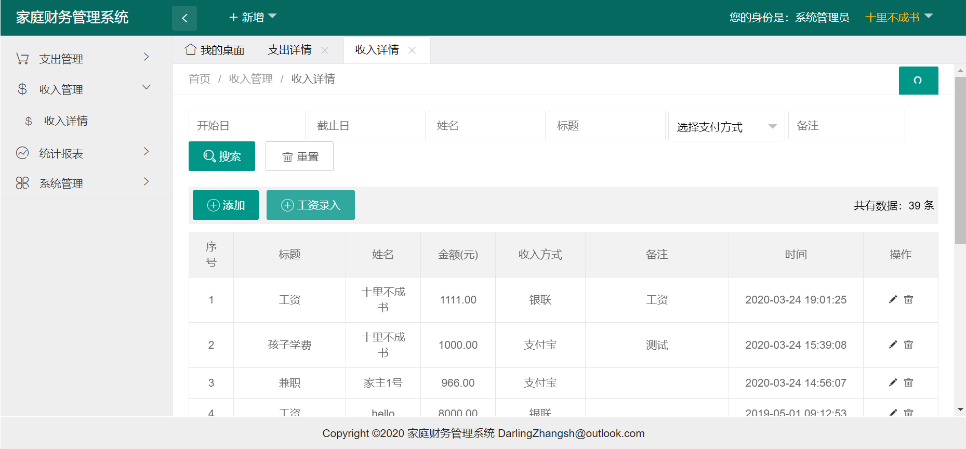Click the 开始日 date field
The image size is (966, 449).
[246, 126]
